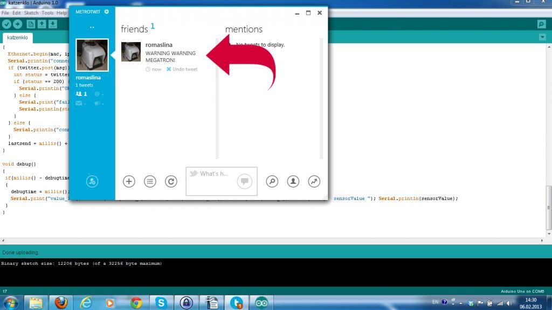
Task: Click romaslina name in blue sidebar
Action: tap(88, 78)
